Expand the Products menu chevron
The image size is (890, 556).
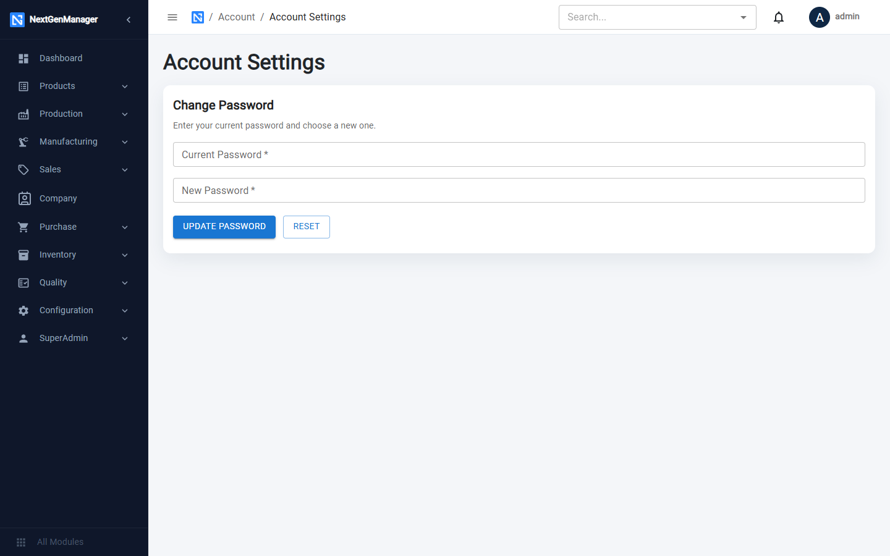coord(125,86)
